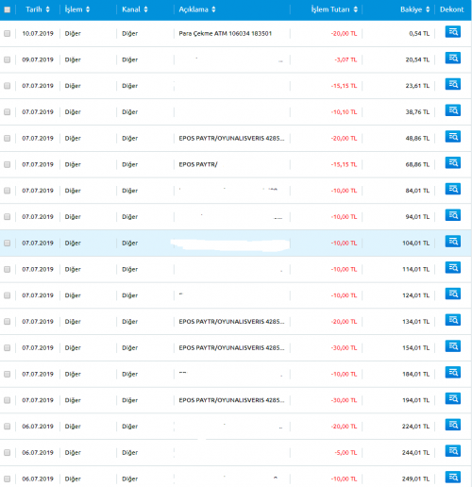Open dekont for the 194,01 TL balance row
This screenshot has height=487, width=472.
453,398
